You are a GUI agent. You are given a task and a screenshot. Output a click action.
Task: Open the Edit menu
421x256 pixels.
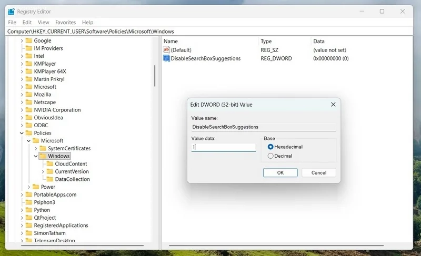pos(27,22)
